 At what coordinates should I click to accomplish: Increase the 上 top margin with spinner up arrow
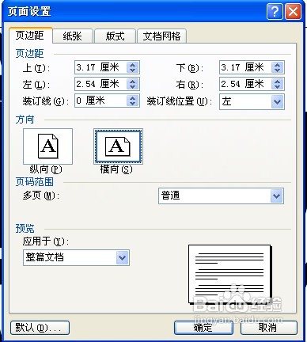coord(132,64)
